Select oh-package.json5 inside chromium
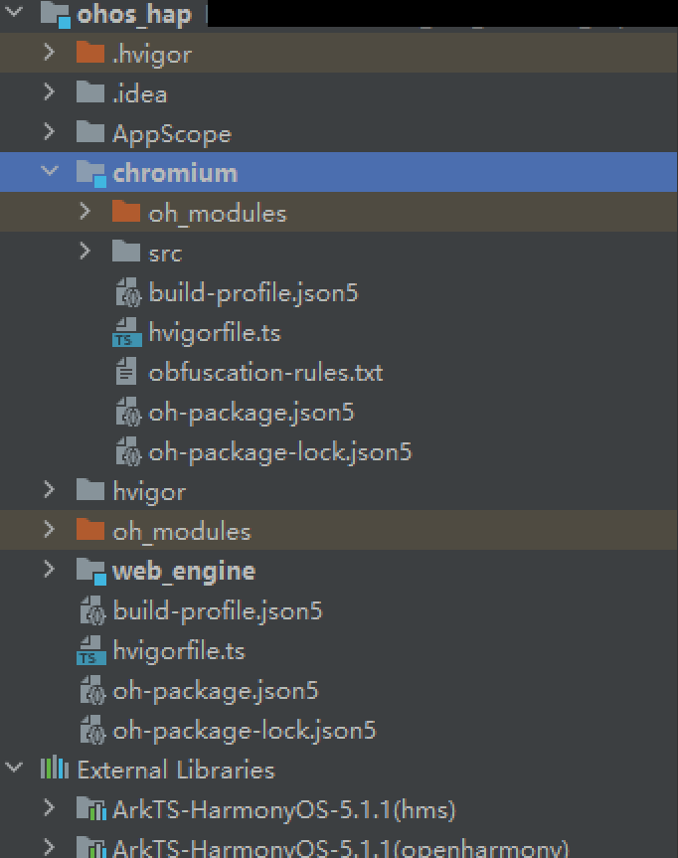 coord(251,413)
